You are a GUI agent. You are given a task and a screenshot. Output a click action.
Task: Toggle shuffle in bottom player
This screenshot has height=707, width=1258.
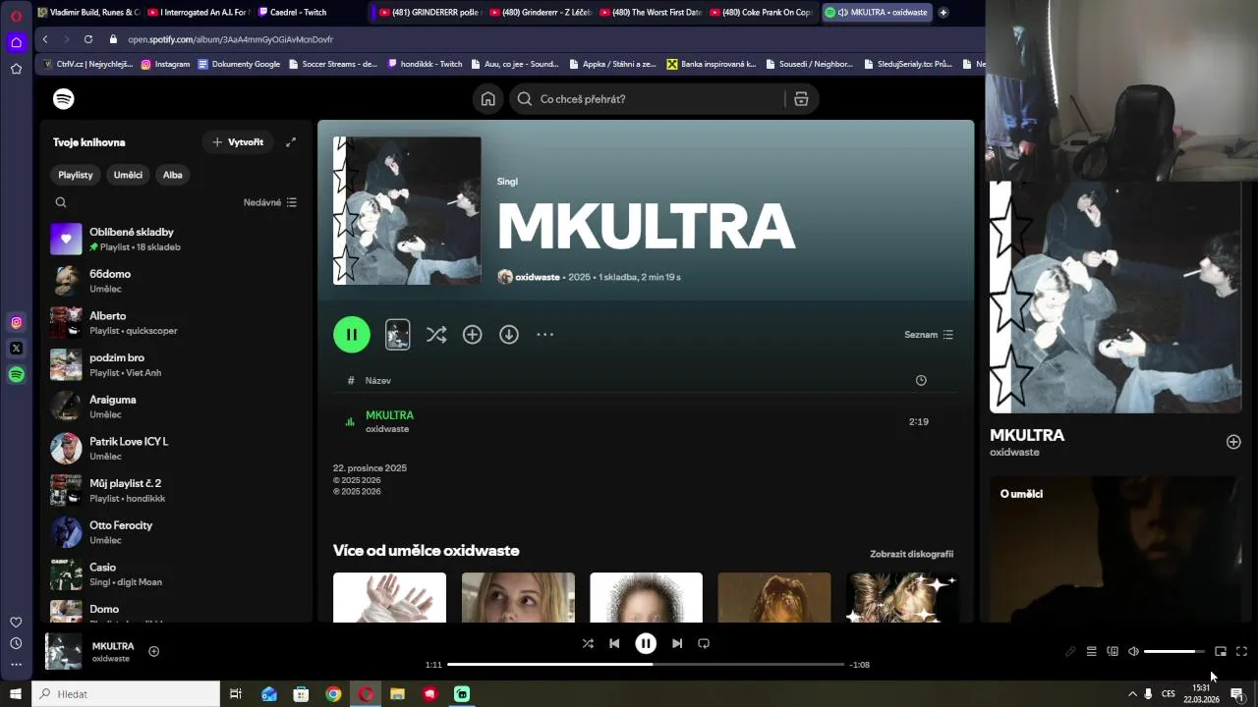click(x=588, y=643)
